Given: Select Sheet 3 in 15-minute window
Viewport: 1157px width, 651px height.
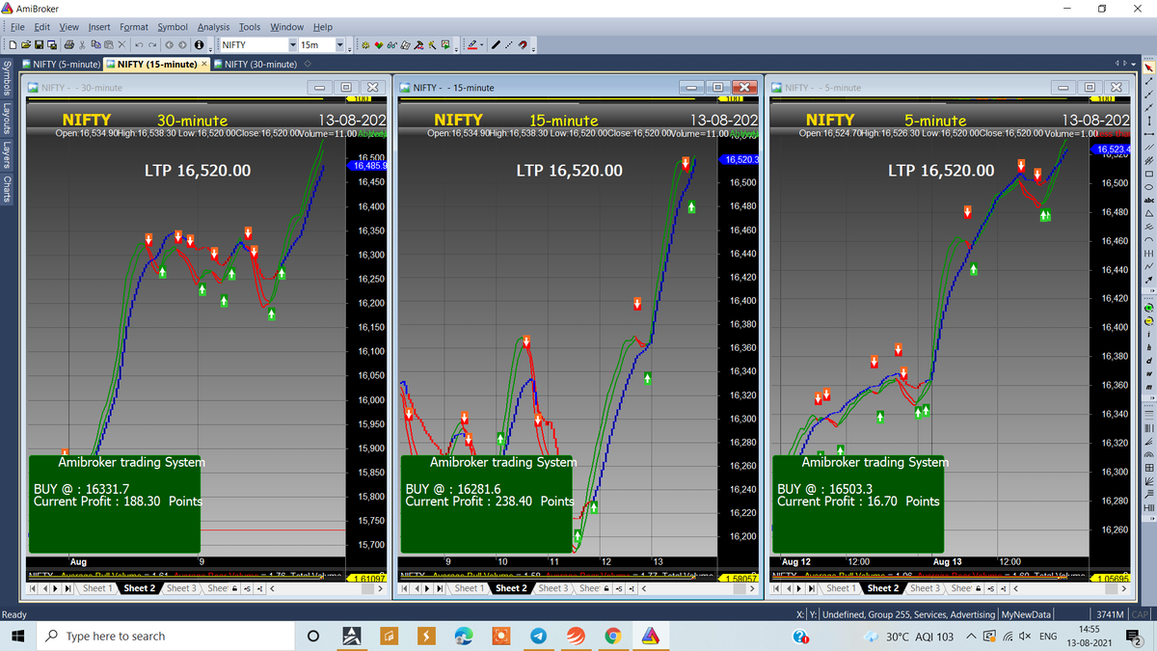Looking at the screenshot, I should click(x=552, y=588).
